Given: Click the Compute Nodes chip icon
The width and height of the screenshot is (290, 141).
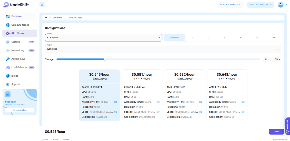Looking at the screenshot, I should click(x=8, y=25).
